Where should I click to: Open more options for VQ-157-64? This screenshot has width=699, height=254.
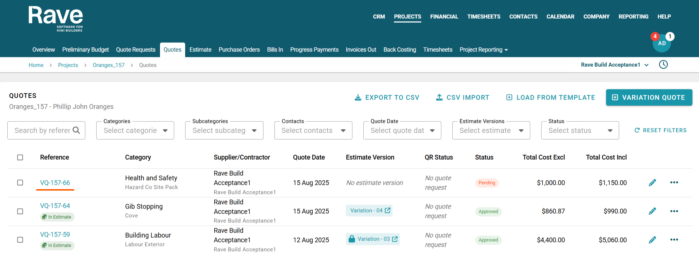pyautogui.click(x=674, y=211)
